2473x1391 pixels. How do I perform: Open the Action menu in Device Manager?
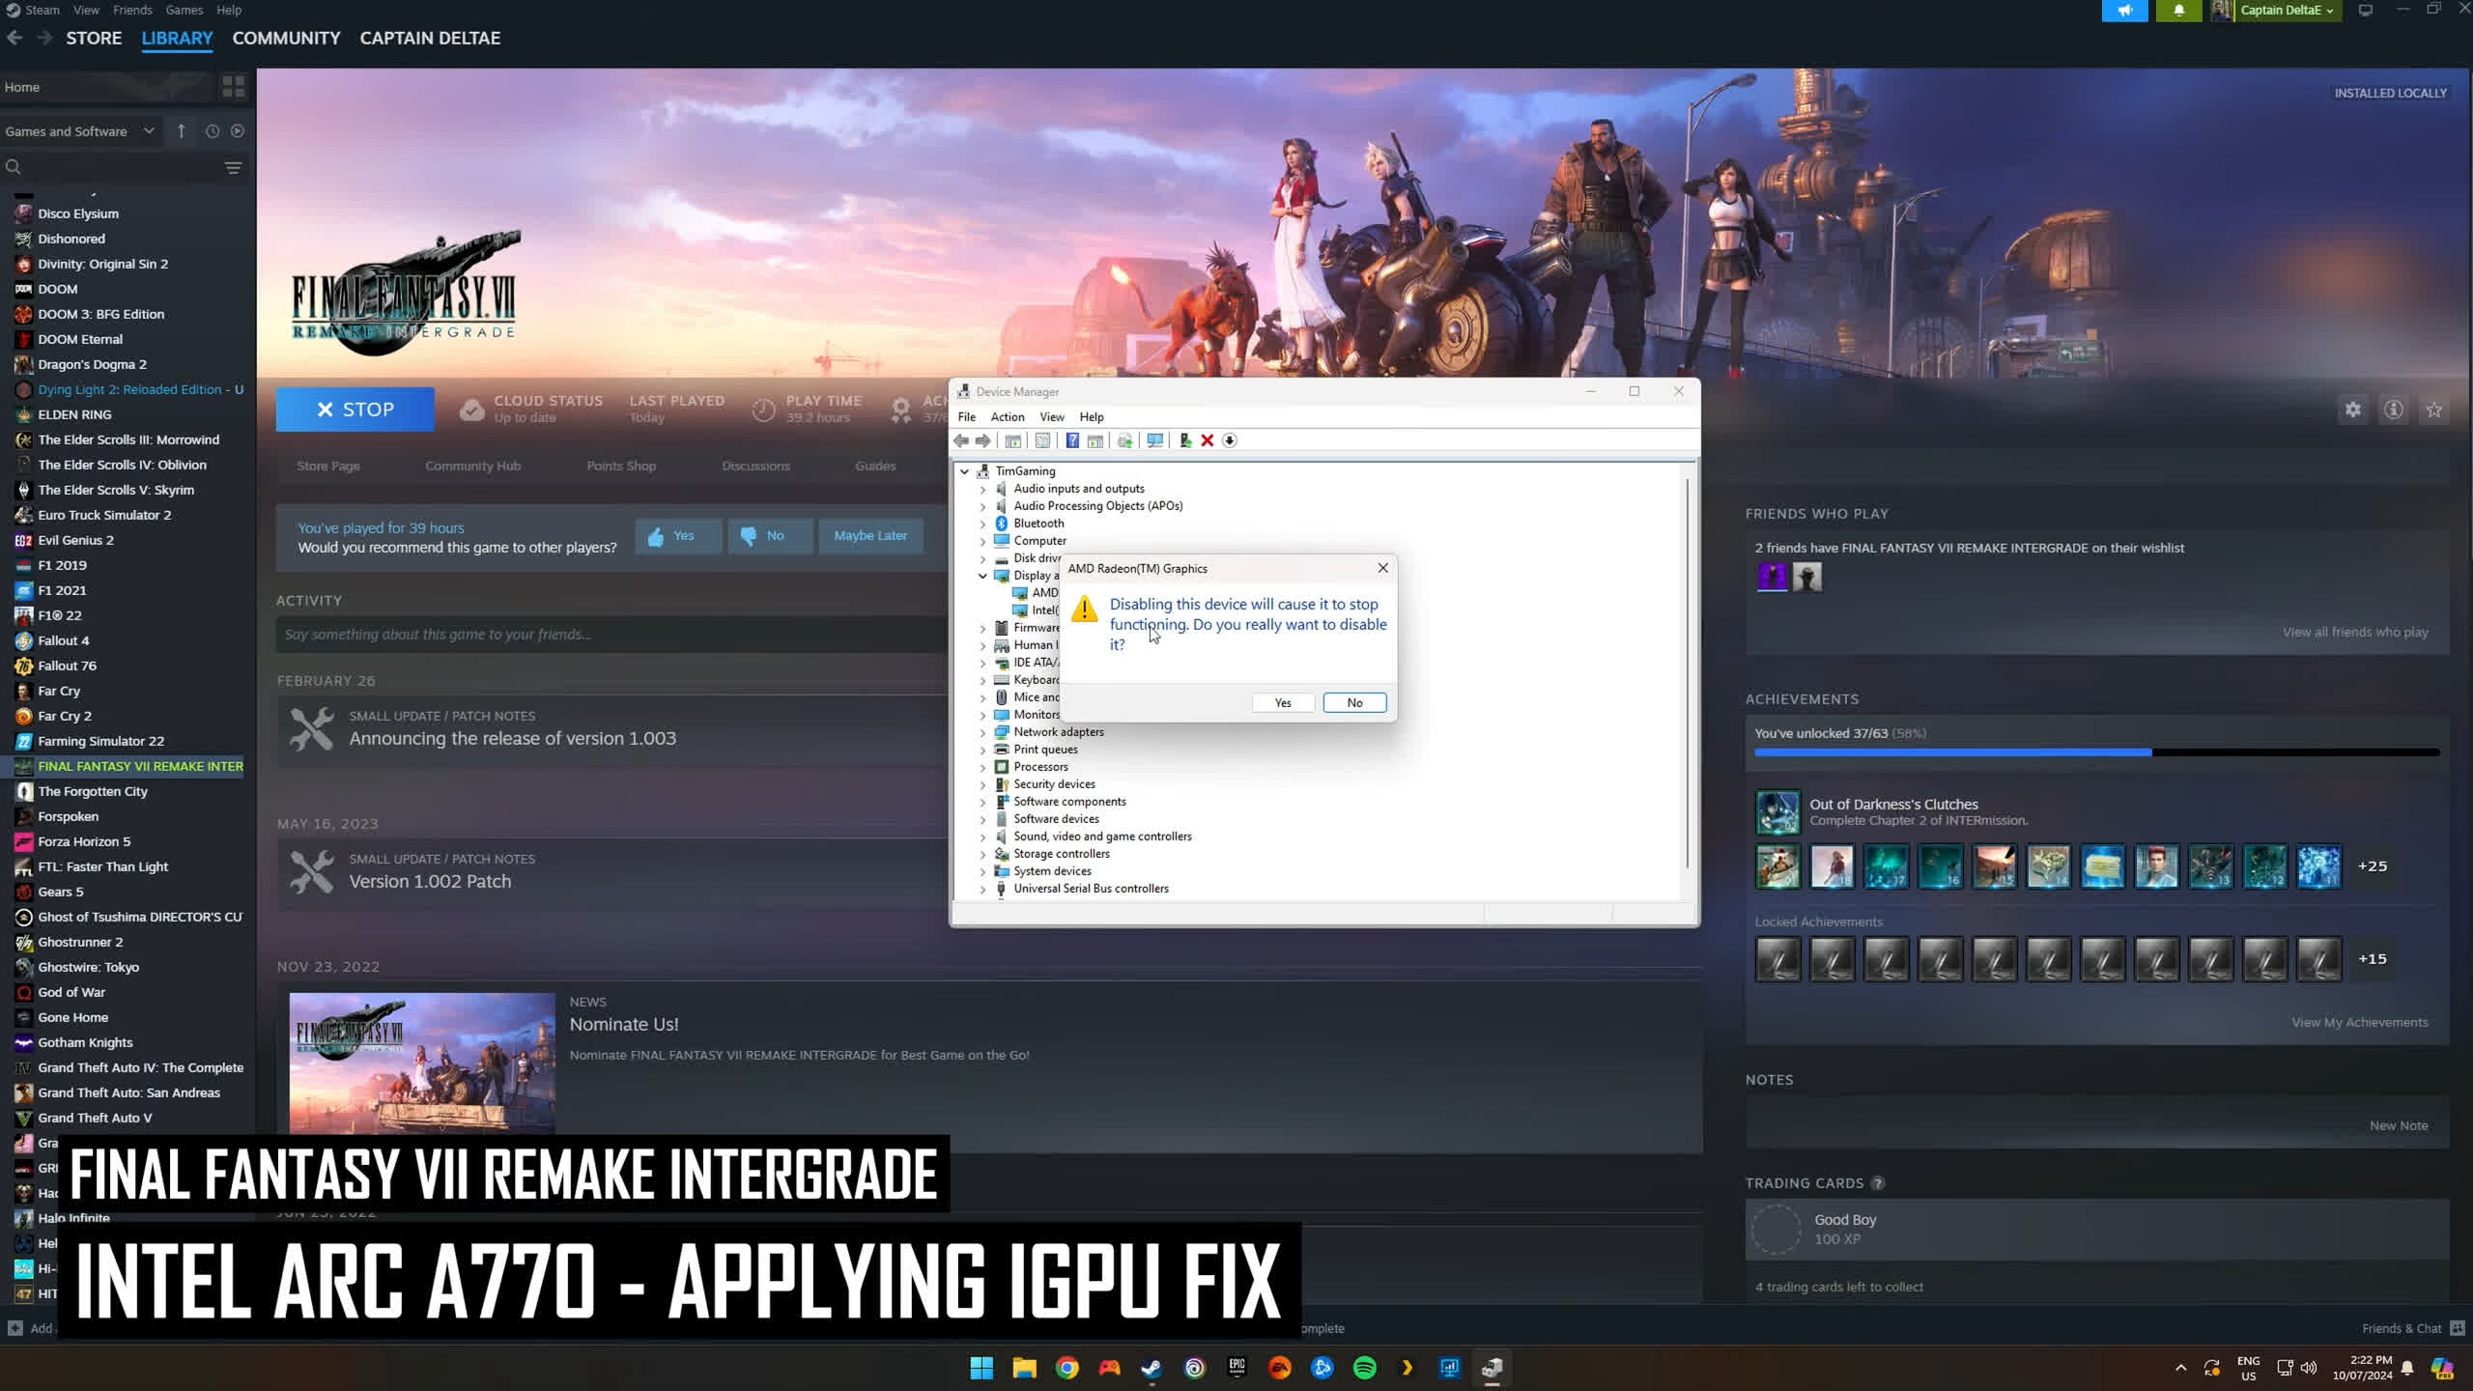[1007, 416]
